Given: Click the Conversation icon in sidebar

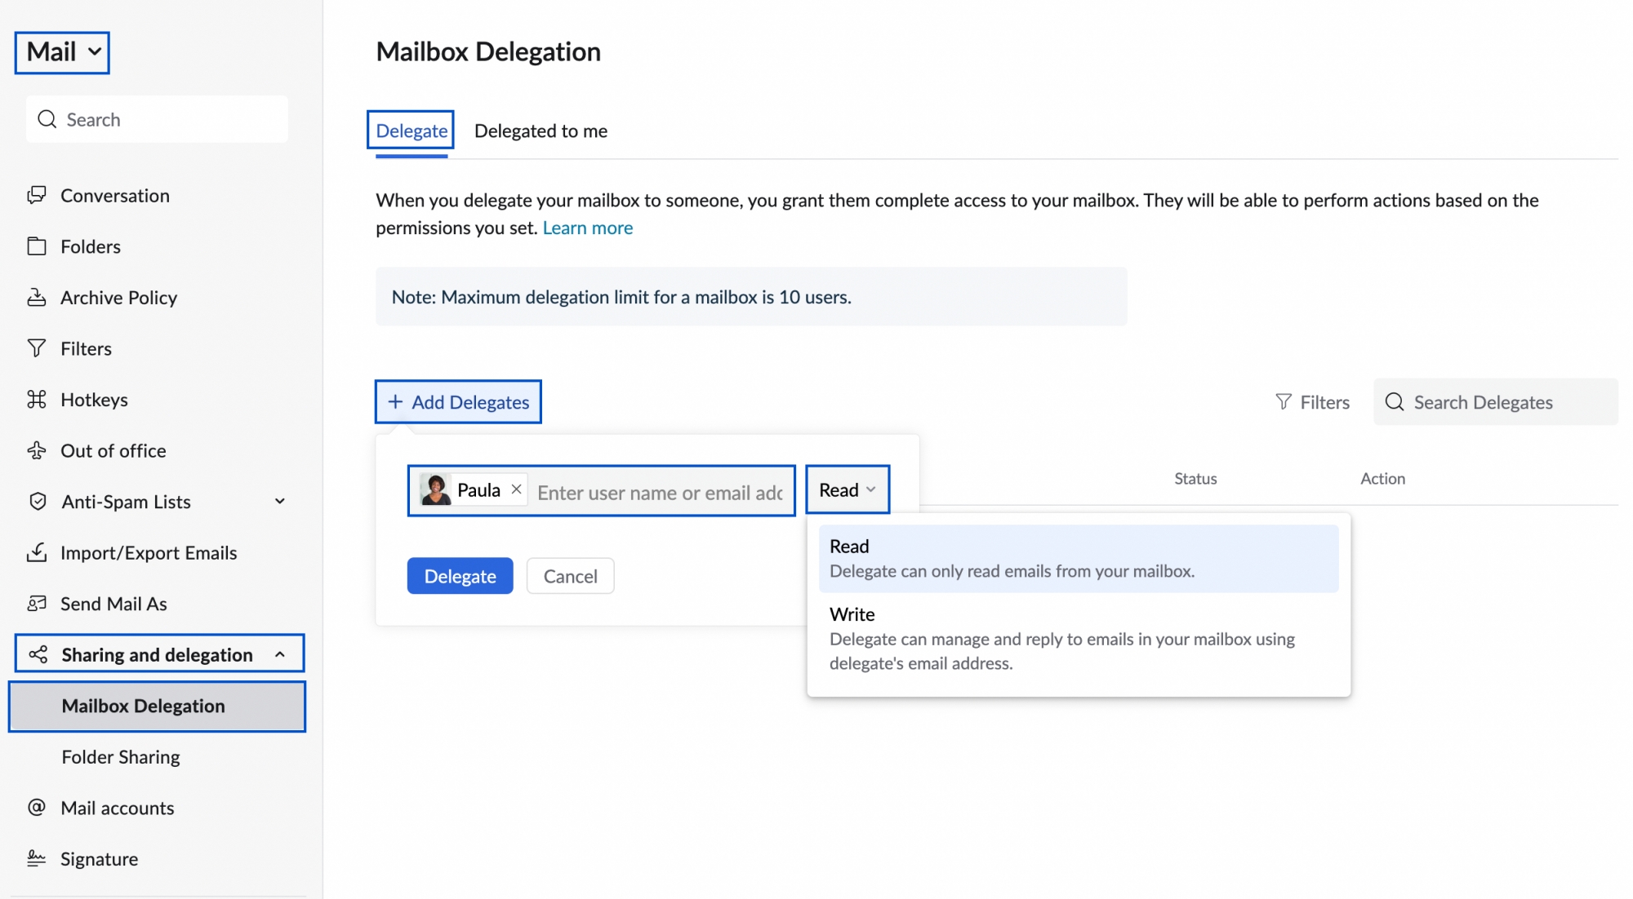Looking at the screenshot, I should [37, 196].
